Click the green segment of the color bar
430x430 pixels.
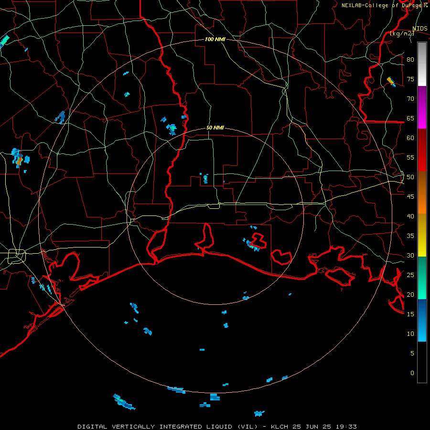422,278
